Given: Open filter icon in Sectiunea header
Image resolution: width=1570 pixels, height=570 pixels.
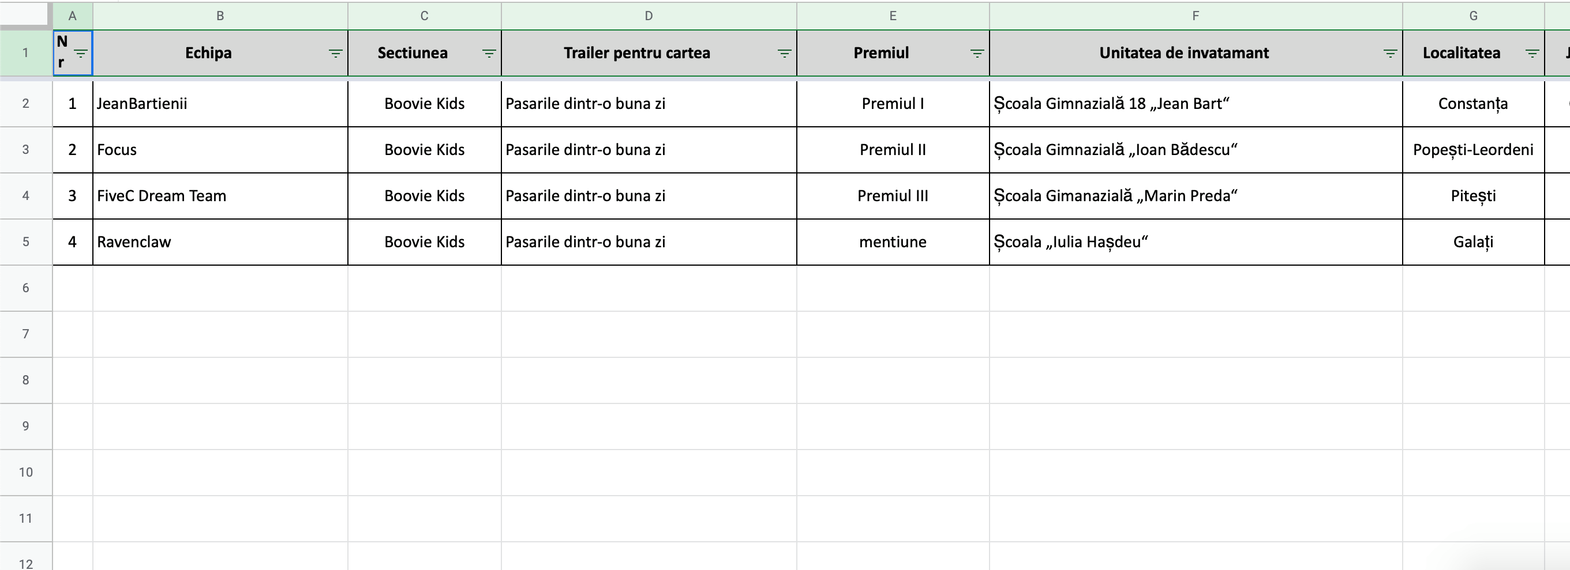Looking at the screenshot, I should click(489, 54).
